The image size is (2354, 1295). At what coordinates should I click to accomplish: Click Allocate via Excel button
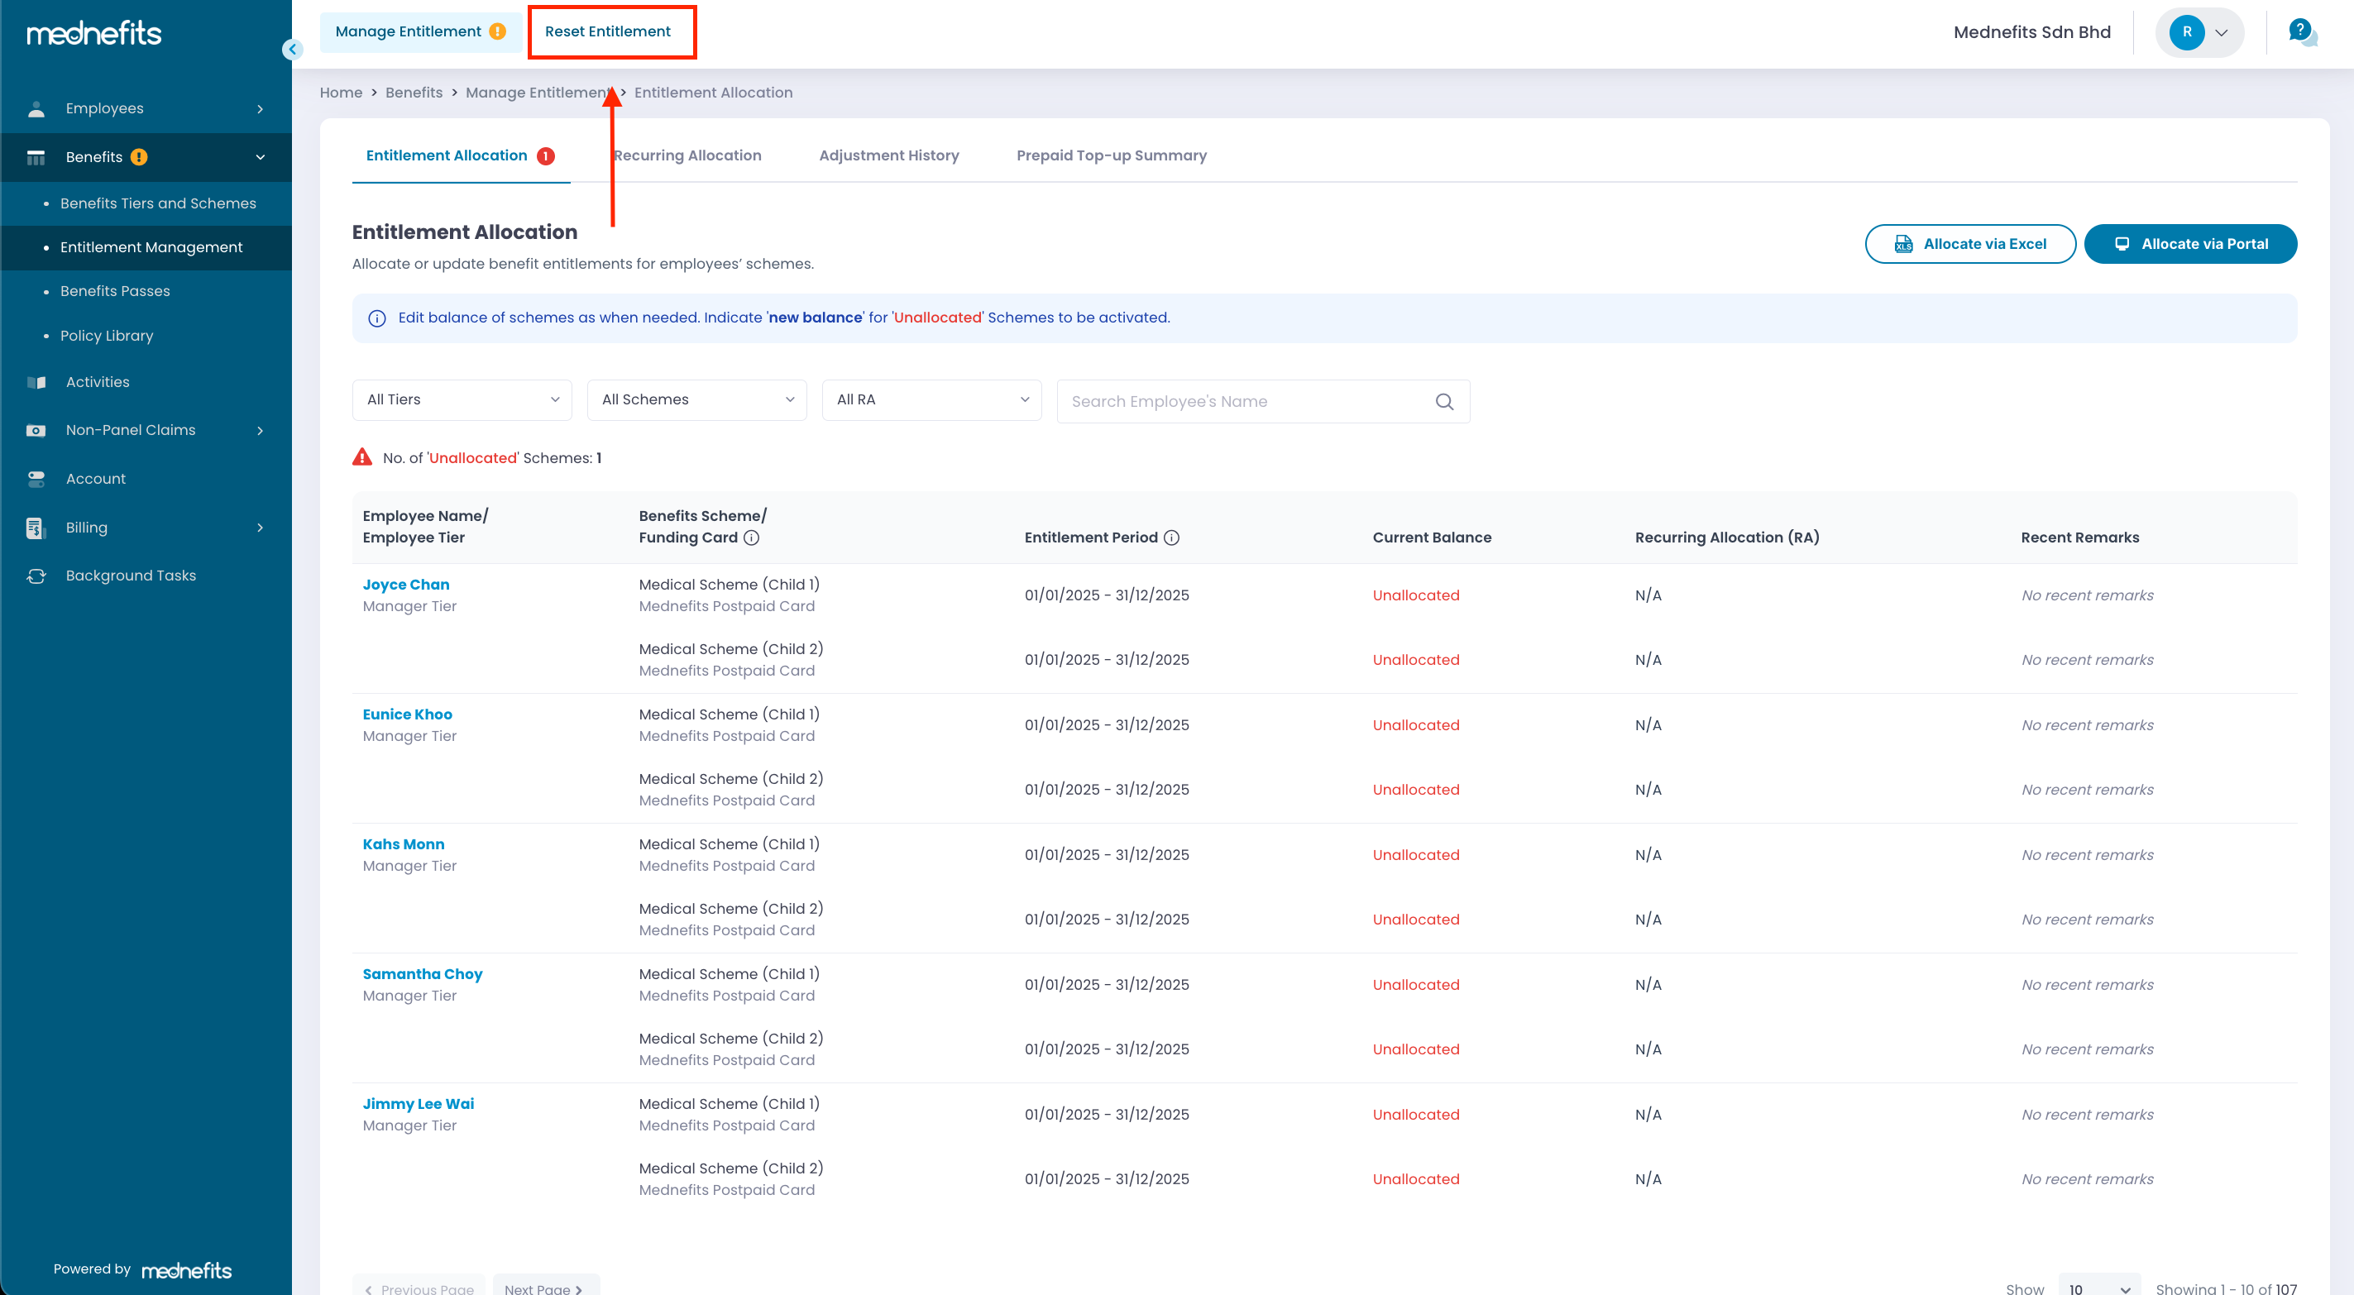point(1969,244)
